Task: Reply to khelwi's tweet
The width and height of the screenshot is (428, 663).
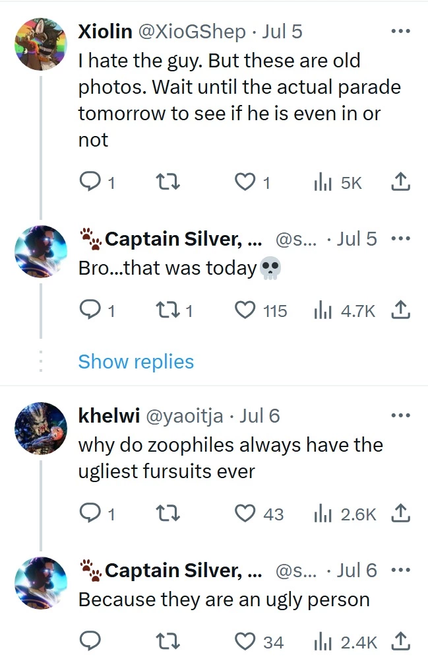Action: 97,514
